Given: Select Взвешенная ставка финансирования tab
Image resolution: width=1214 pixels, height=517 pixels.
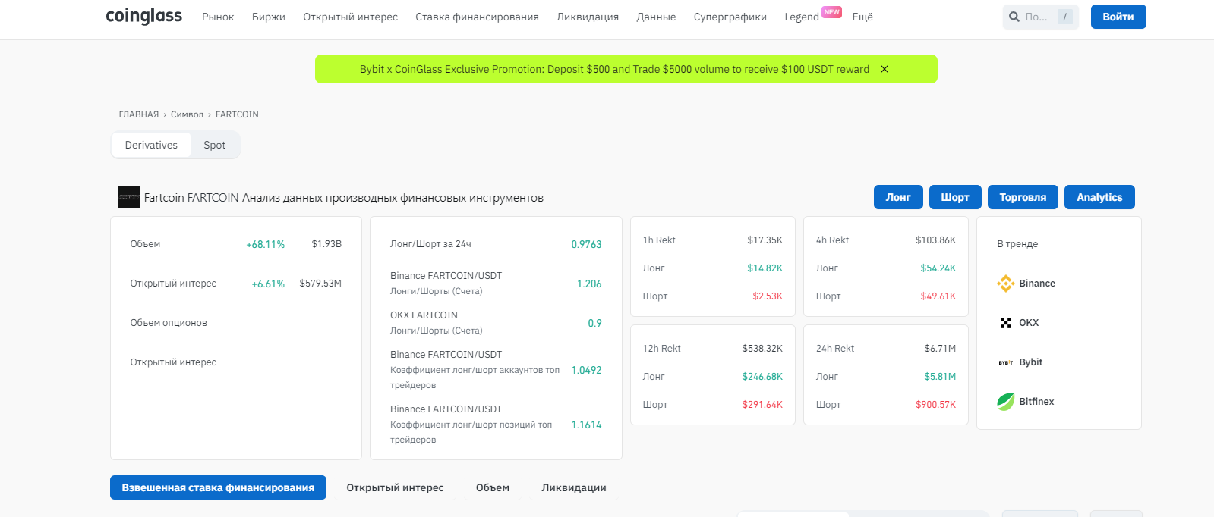Looking at the screenshot, I should [218, 487].
